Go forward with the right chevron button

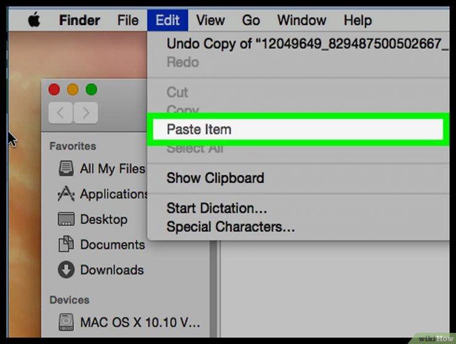click(x=86, y=113)
